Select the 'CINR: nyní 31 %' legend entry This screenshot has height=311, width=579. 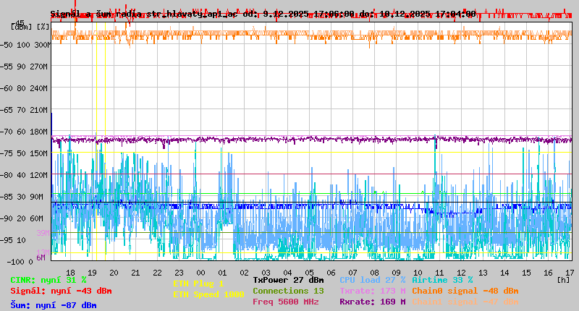(48, 281)
